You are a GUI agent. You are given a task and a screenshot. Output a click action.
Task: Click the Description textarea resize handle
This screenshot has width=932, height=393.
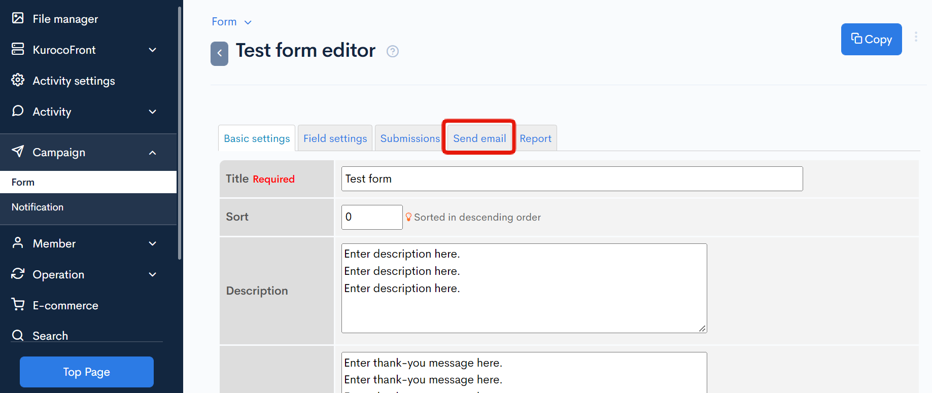702,329
